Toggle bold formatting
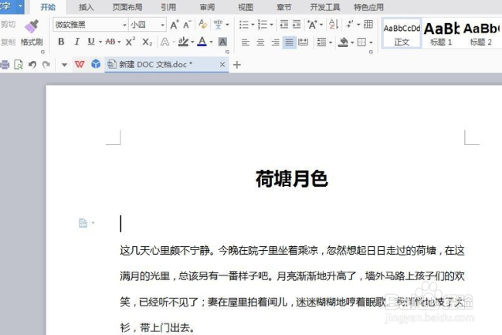The width and height of the screenshot is (502, 335). click(61, 42)
